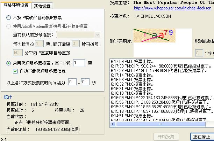
Task: Select 使用Ads或Modem重复拨号 radio option
Action: (9, 26)
